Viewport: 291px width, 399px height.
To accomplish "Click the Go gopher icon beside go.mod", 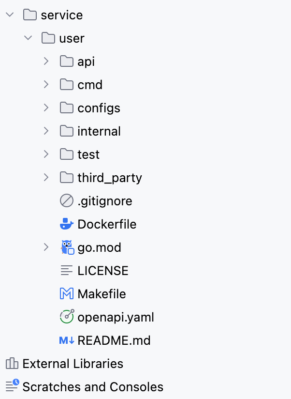I will 67,247.
